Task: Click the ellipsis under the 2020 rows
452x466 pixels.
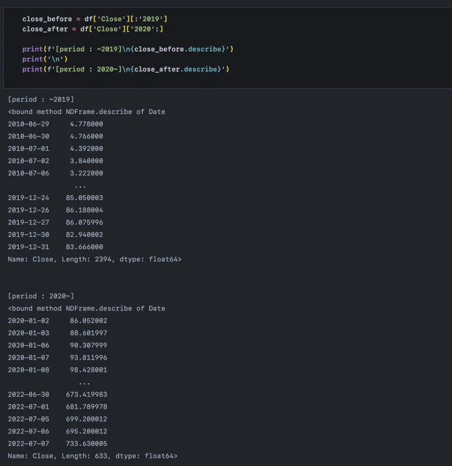Action: click(x=84, y=382)
